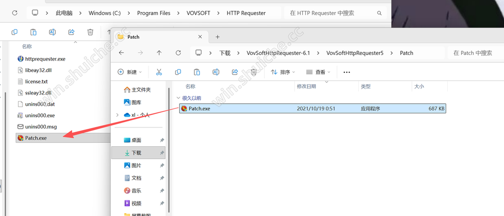Screen dimensions: 504x216
Task: Click Delete trash icon in HTTP Requester window
Action: point(90,32)
